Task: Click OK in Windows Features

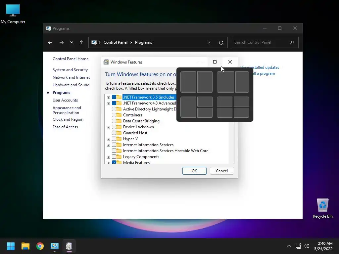Action: click(194, 171)
